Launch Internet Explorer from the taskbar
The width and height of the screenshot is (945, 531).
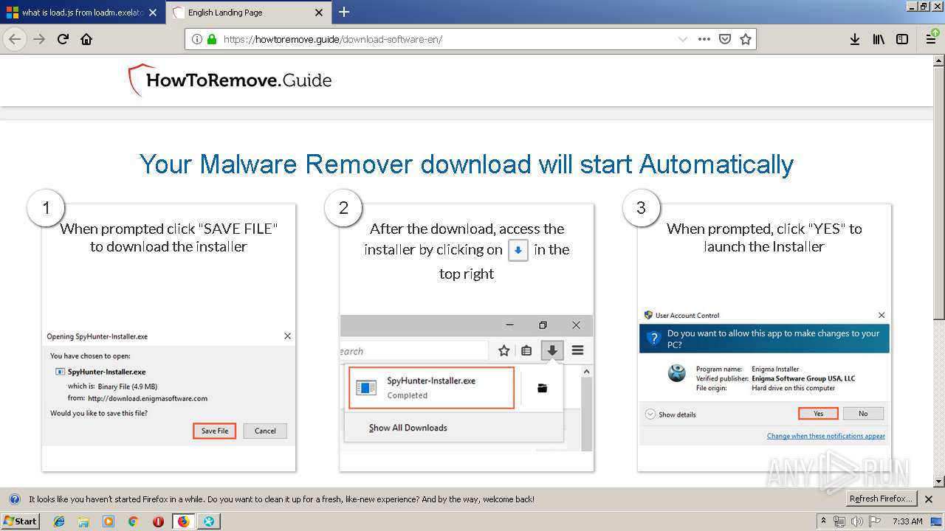[x=59, y=521]
